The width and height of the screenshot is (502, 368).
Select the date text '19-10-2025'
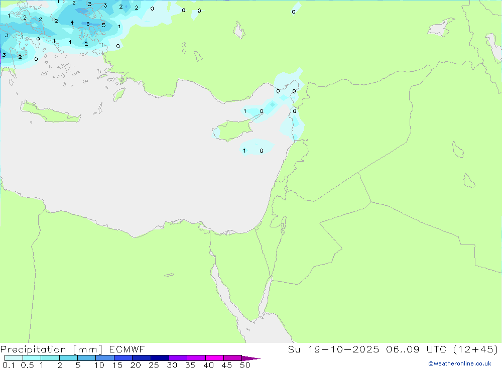pos(343,349)
